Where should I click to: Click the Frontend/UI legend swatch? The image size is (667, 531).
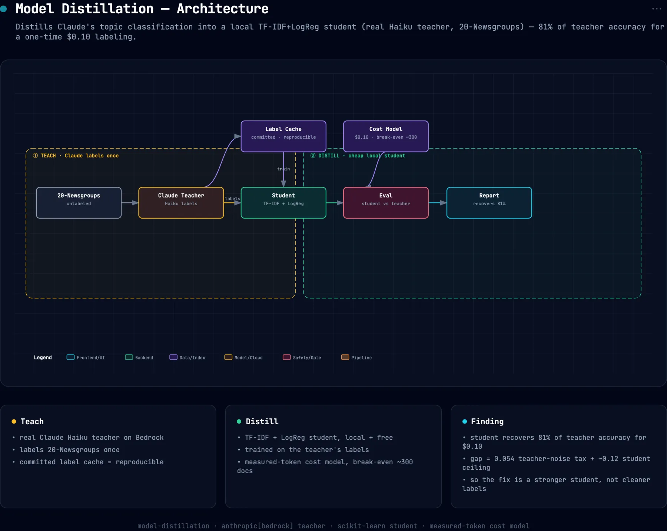(70, 357)
